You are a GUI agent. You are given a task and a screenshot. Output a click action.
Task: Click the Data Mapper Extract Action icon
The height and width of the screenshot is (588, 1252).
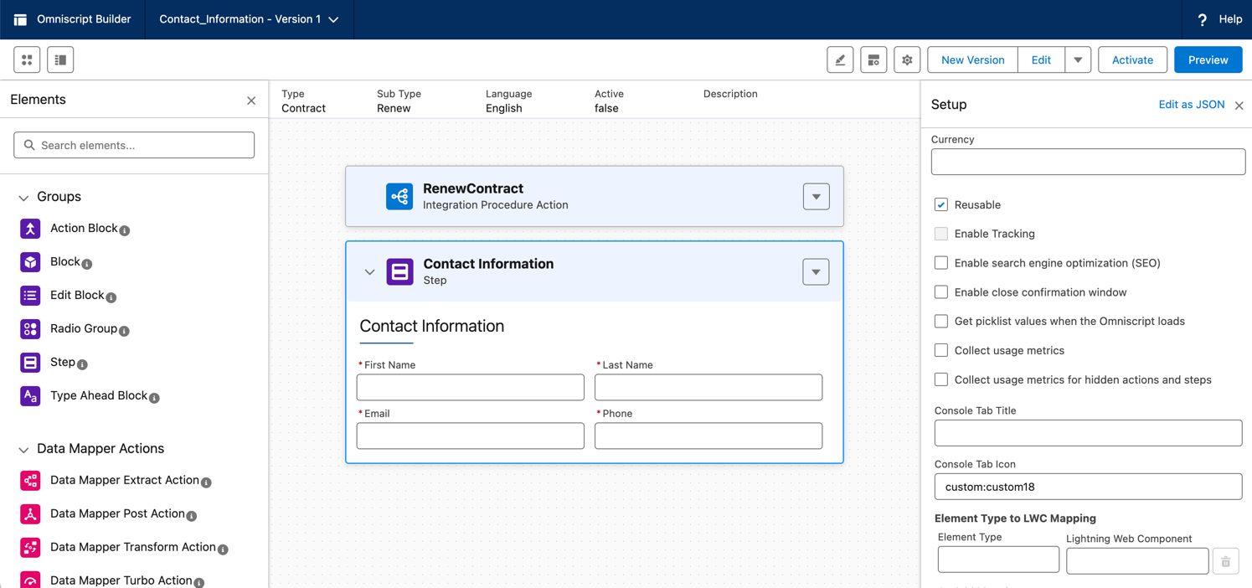coord(30,481)
